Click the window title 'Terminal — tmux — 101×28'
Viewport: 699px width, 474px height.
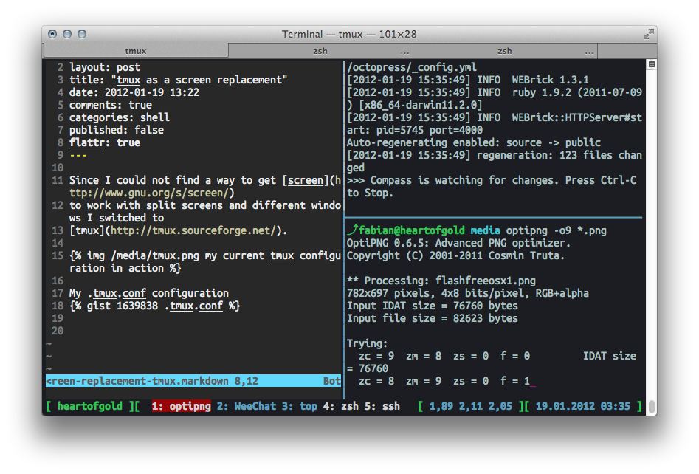(x=349, y=34)
